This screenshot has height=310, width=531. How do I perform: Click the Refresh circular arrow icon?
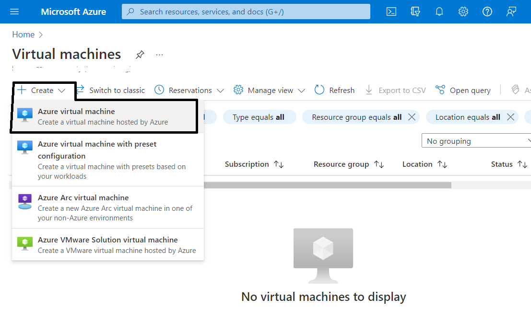pos(319,90)
